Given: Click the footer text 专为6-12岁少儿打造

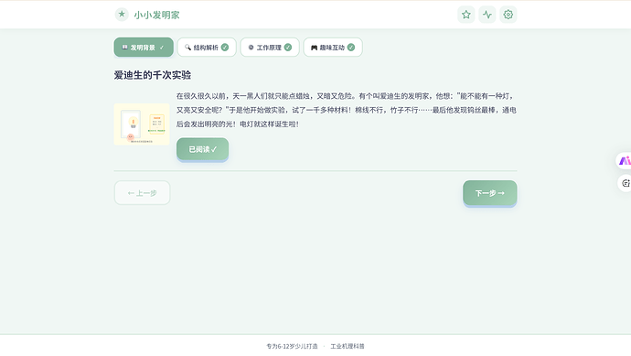Looking at the screenshot, I should coord(292,346).
